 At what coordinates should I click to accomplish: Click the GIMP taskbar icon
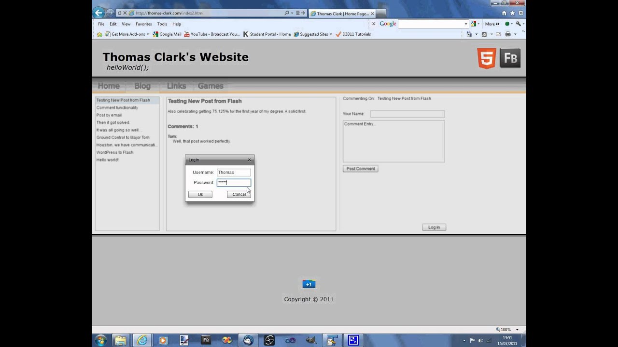[x=311, y=340]
